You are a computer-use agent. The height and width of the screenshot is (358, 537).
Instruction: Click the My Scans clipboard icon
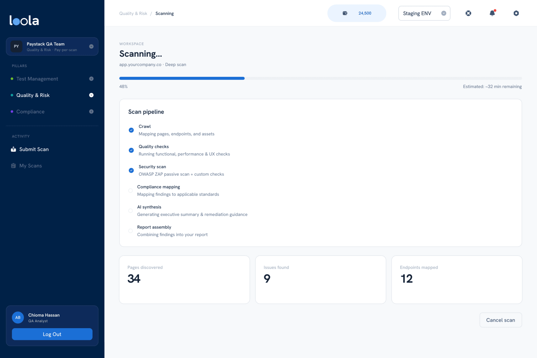tap(13, 166)
